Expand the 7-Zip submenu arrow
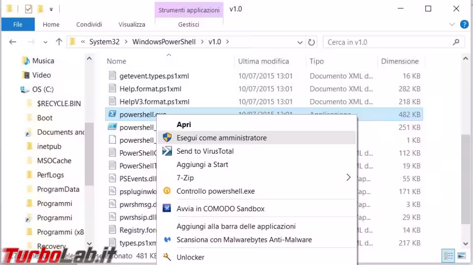Viewport: 473px width, 265px height. (x=348, y=178)
